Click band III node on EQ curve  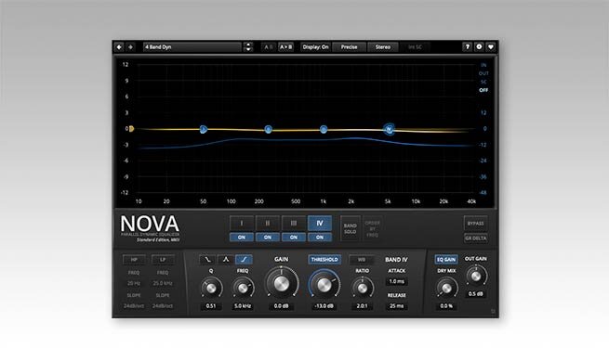point(324,129)
